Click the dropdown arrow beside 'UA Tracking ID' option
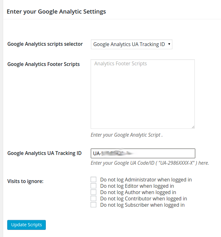The width and height of the screenshot is (221, 237). point(169,44)
